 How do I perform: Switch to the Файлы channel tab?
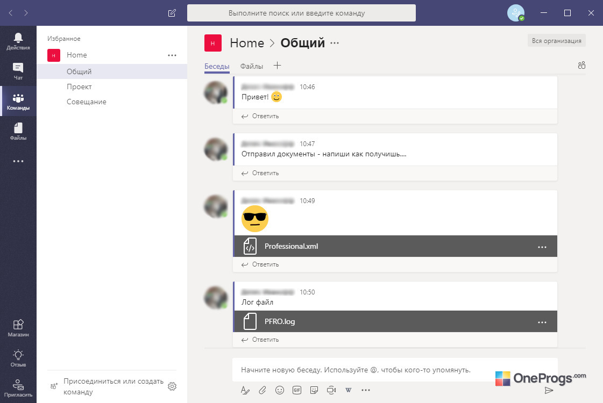(252, 66)
